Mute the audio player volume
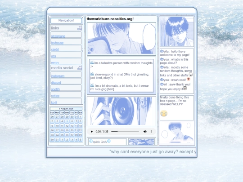The height and width of the screenshot is (182, 243). (145, 132)
